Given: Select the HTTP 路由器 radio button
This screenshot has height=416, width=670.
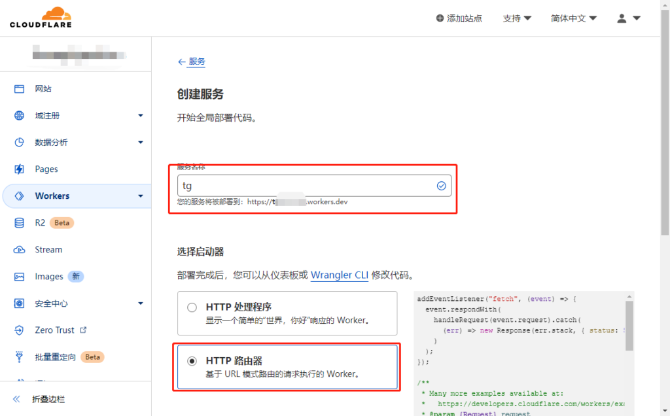Looking at the screenshot, I should click(x=192, y=361).
